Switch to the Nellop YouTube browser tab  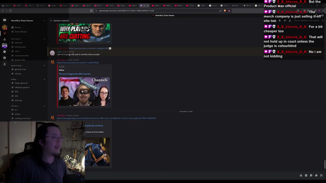tap(167, 6)
